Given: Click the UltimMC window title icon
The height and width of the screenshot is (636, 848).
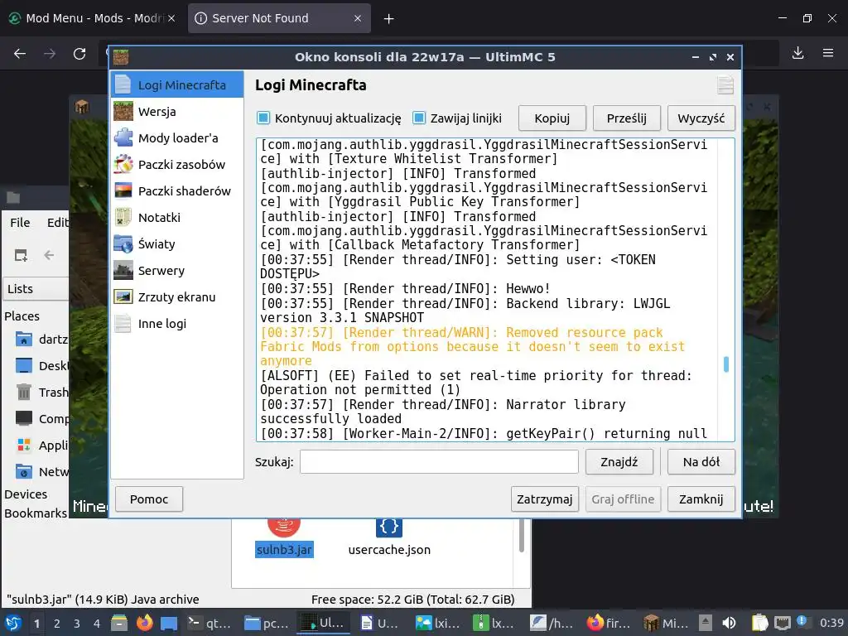Looking at the screenshot, I should click(121, 57).
